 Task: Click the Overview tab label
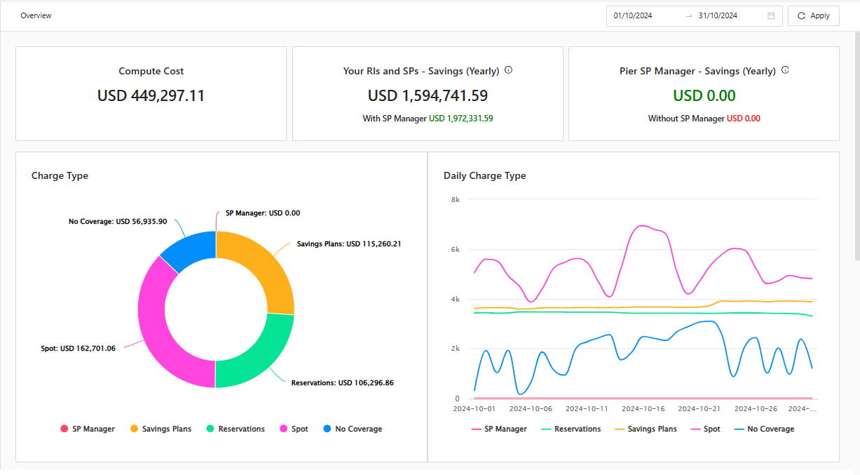tap(36, 15)
